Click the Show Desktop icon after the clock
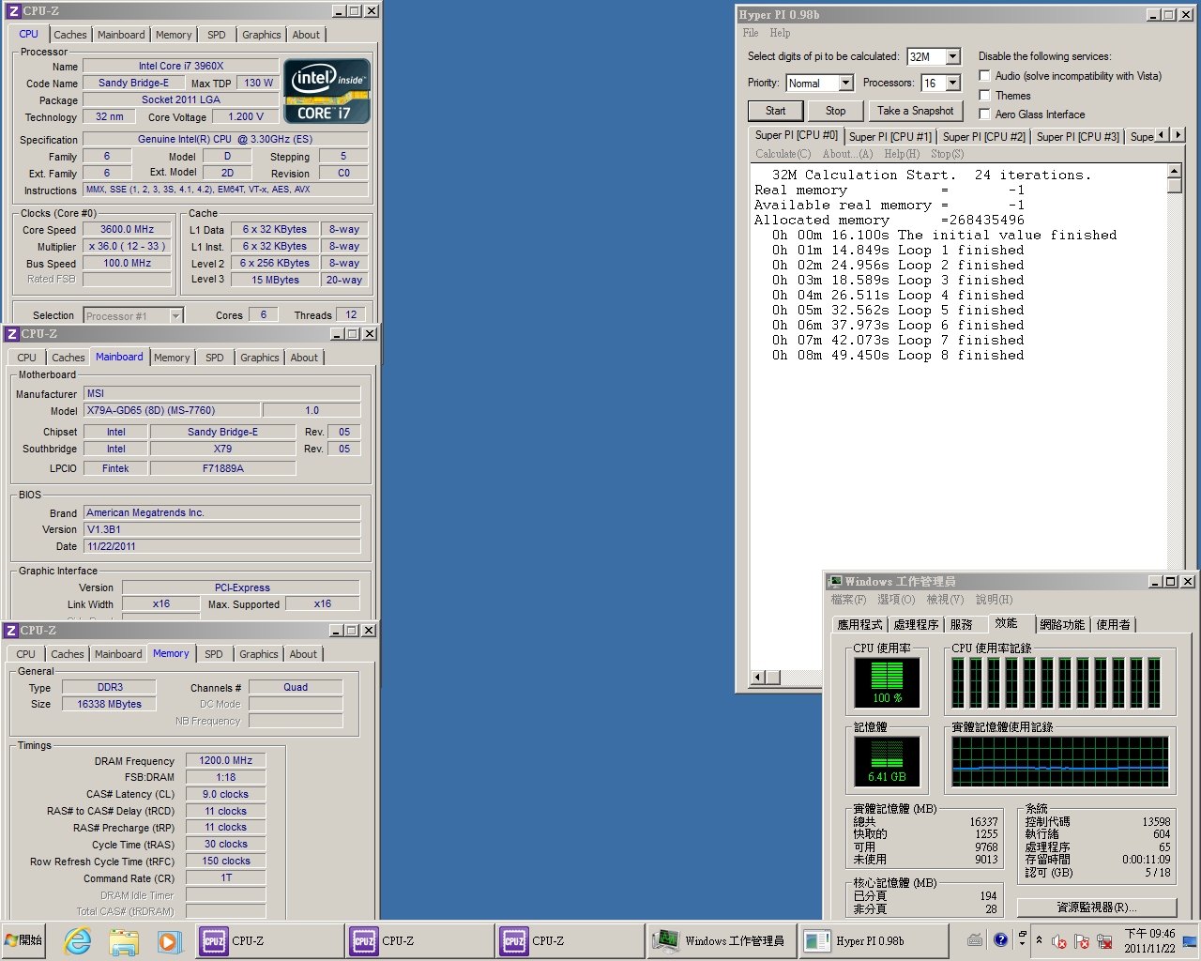Image resolution: width=1201 pixels, height=961 pixels. point(1190,940)
